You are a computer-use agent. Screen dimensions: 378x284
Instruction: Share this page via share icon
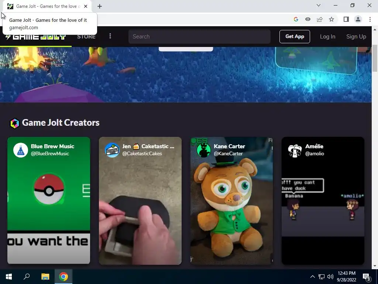[320, 19]
